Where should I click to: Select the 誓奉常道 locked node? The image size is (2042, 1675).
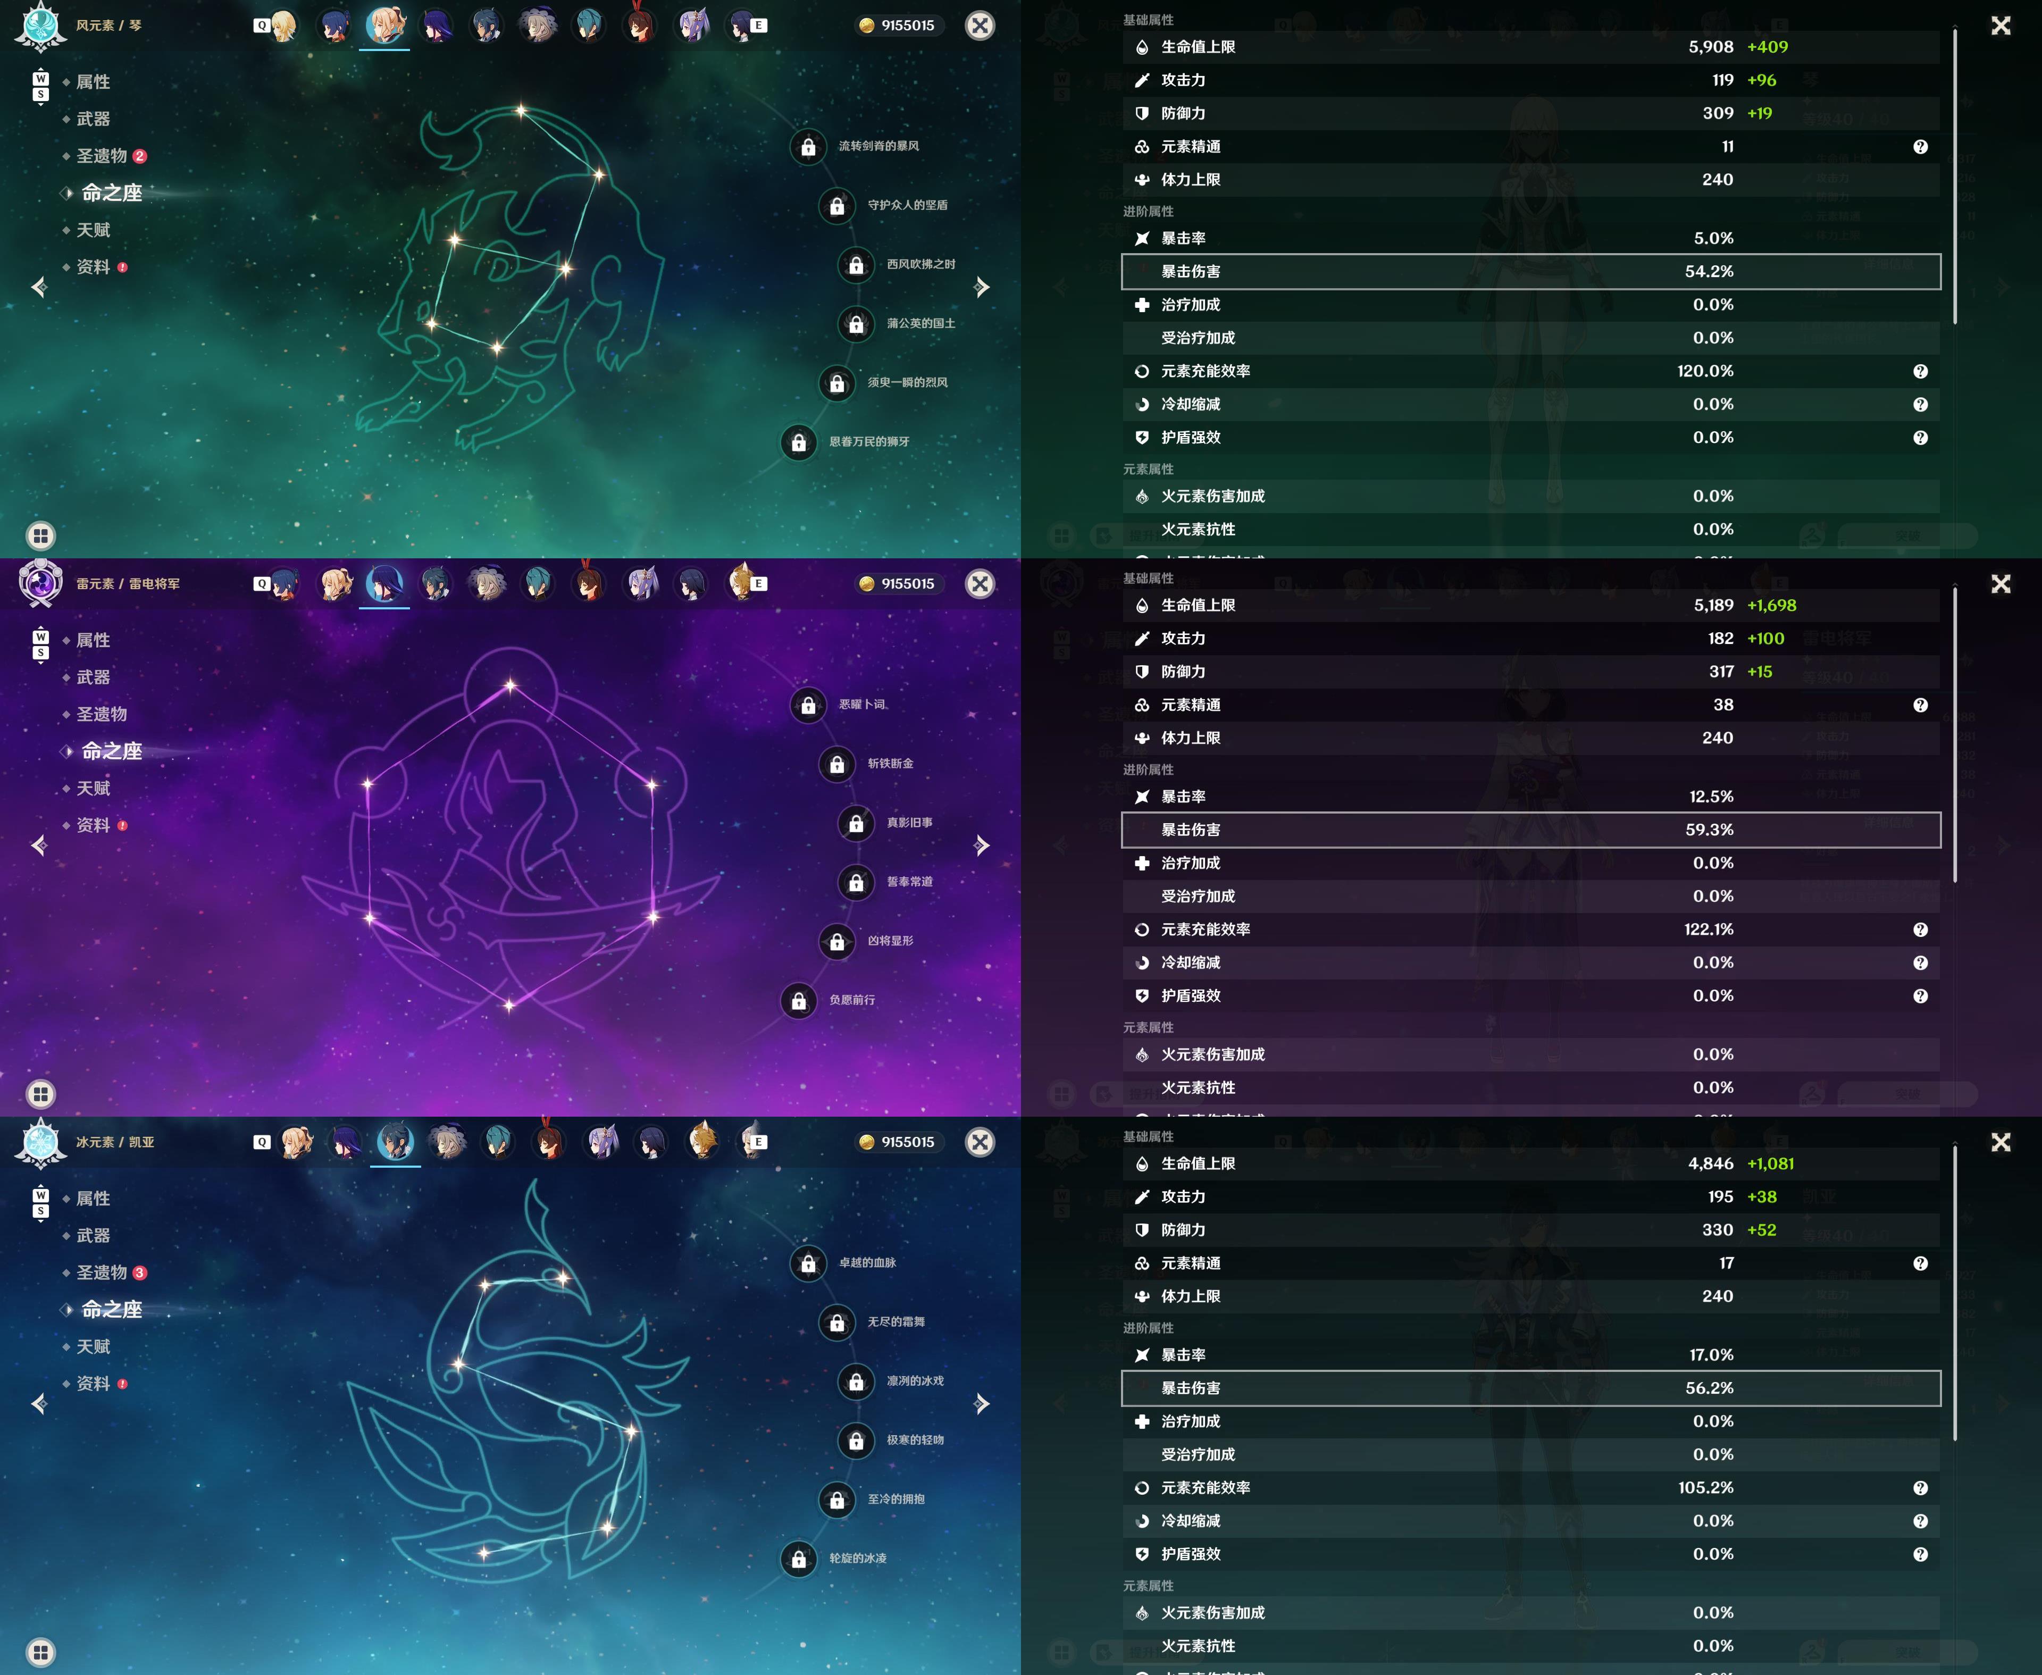pyautogui.click(x=856, y=882)
